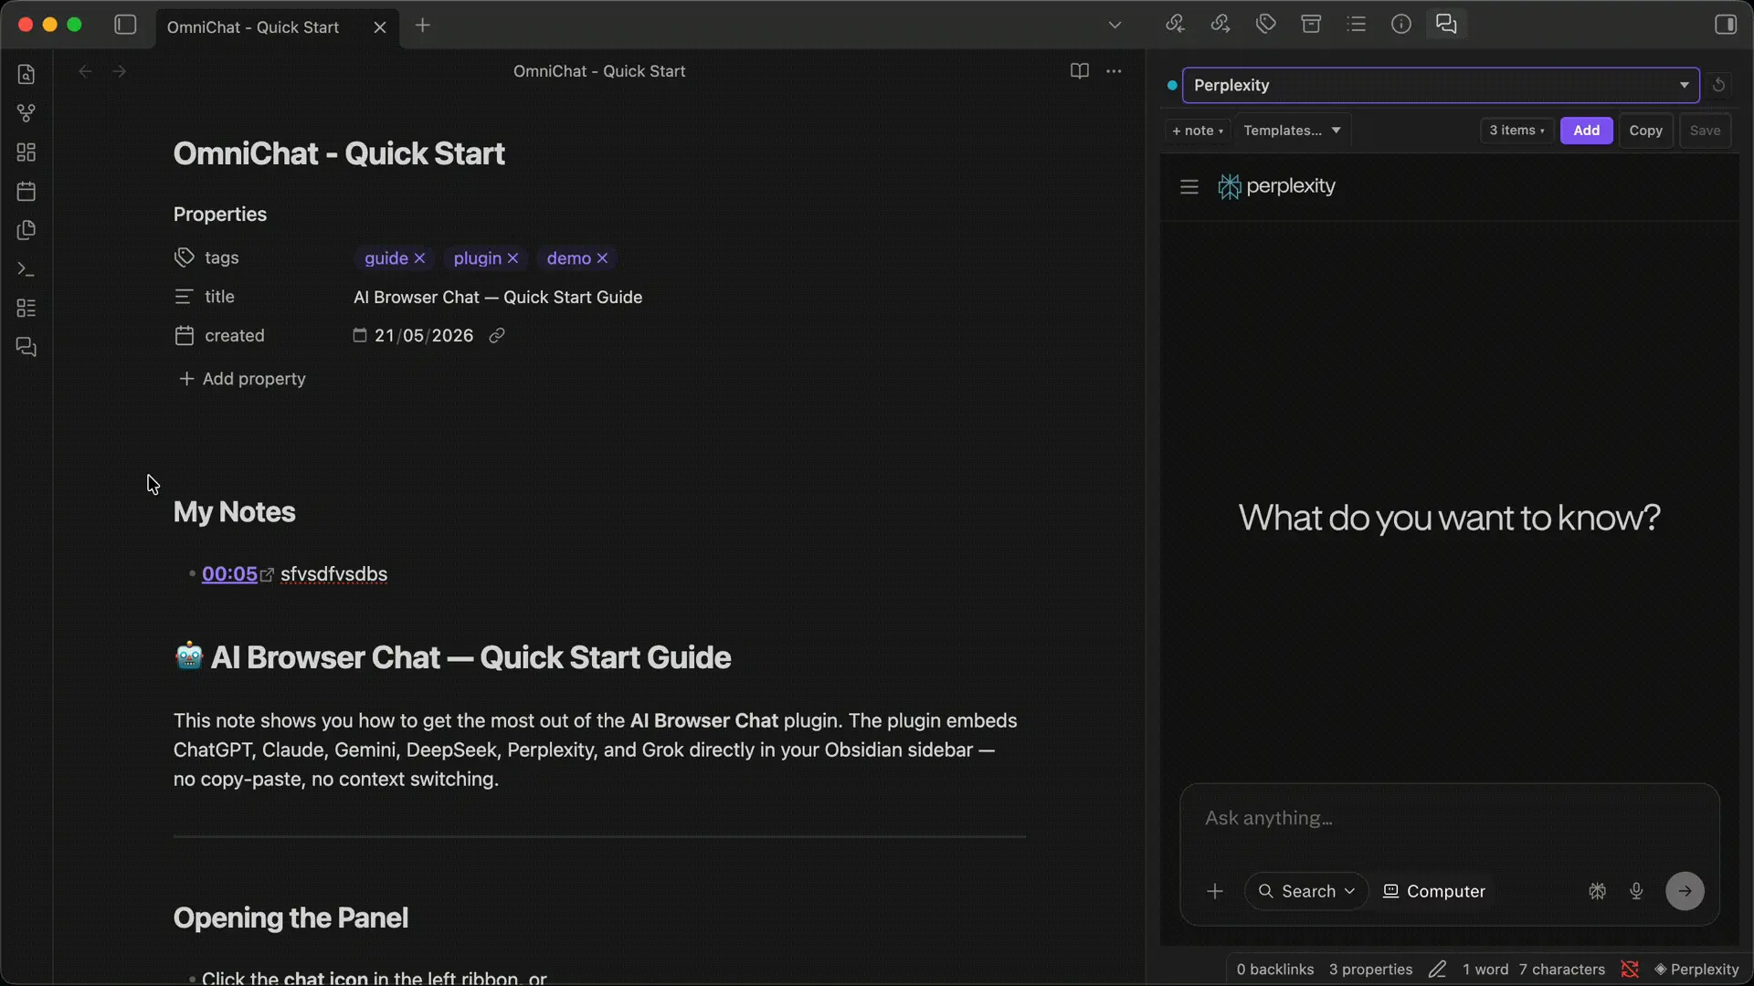Screen dimensions: 1754x986
Task: Expand the + note dropdown
Action: point(1198,131)
